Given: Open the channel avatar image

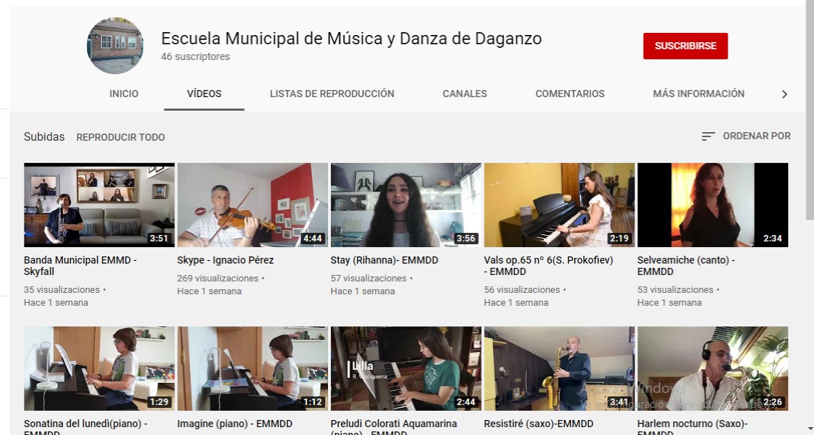Looking at the screenshot, I should tap(115, 46).
